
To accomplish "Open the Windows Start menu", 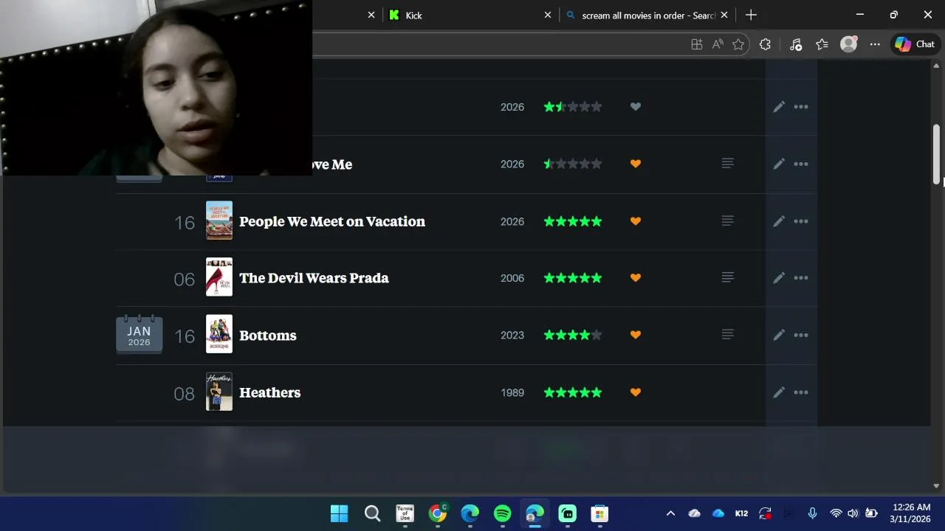I will (x=340, y=513).
